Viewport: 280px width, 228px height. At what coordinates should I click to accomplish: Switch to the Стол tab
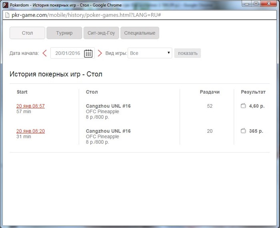[x=27, y=33]
